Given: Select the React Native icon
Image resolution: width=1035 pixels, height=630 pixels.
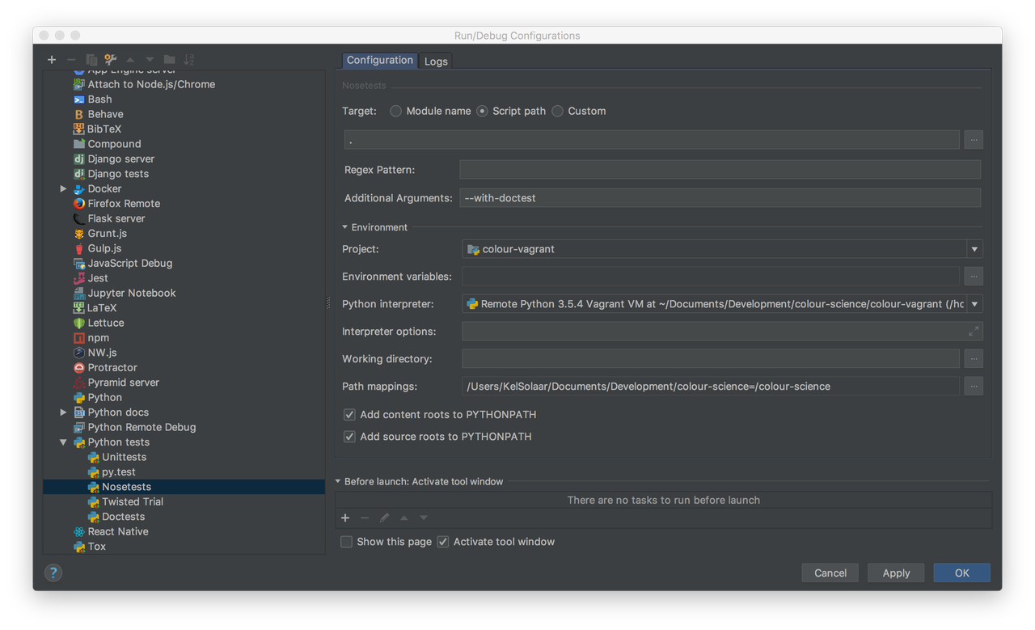Looking at the screenshot, I should (78, 532).
